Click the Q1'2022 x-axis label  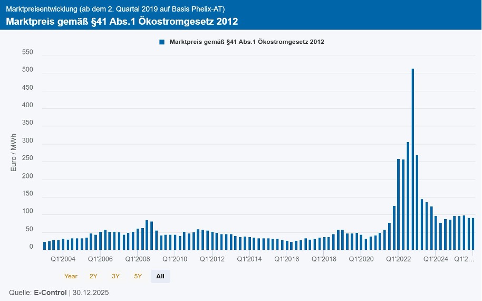[398, 259]
